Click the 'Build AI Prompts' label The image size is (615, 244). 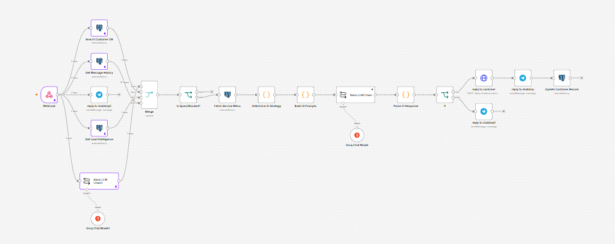(x=305, y=106)
